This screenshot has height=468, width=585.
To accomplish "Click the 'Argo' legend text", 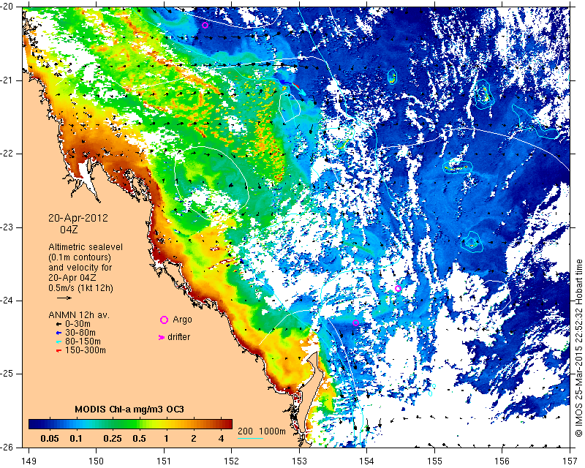I will (x=182, y=320).
